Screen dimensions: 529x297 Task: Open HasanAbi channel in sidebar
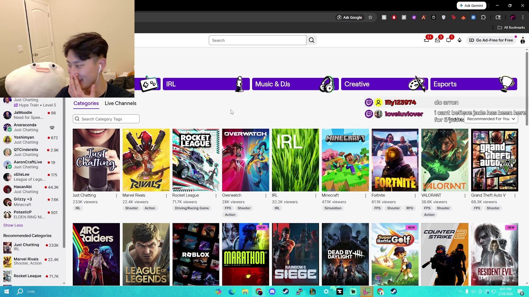32,189
